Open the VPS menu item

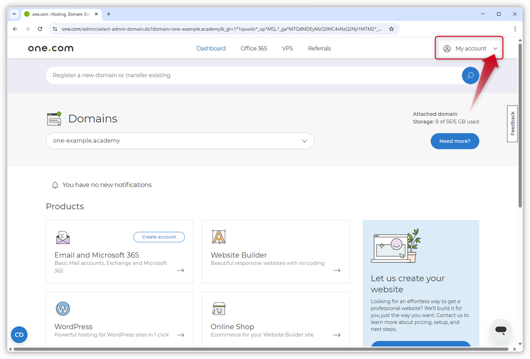287,49
